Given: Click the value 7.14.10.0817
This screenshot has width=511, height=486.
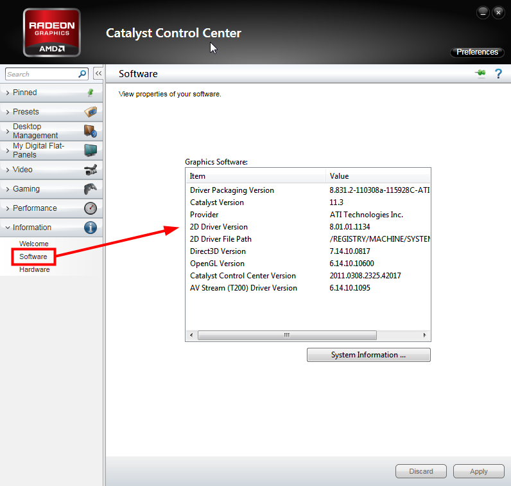Looking at the screenshot, I should [350, 251].
